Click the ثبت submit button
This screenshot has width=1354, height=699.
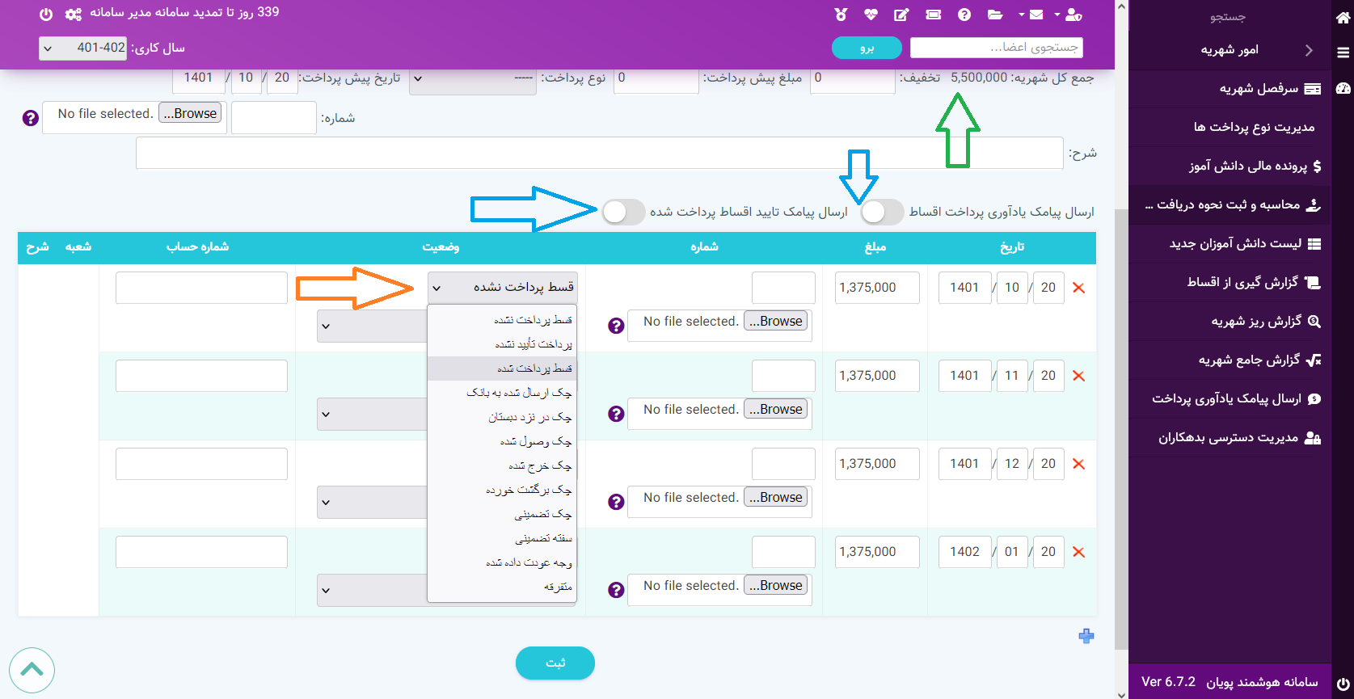point(555,663)
